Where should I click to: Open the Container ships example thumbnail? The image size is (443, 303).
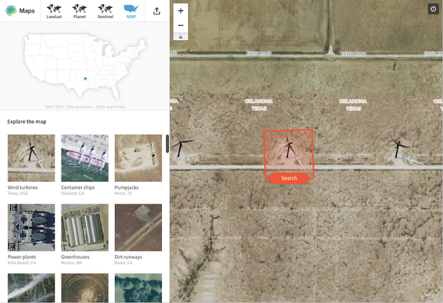click(85, 158)
